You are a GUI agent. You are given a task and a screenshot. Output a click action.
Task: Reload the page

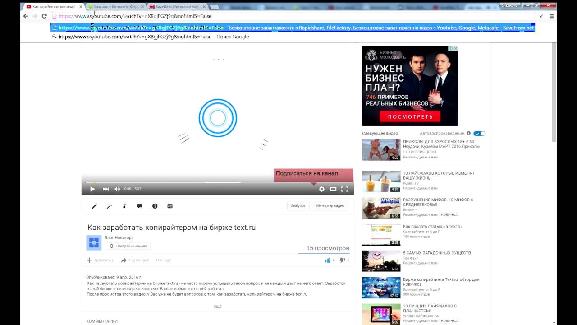click(44, 16)
